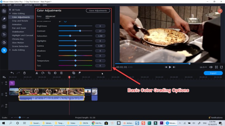Click the Undo arrow in timeline toolbar
The height and width of the screenshot is (126, 225).
12,73
